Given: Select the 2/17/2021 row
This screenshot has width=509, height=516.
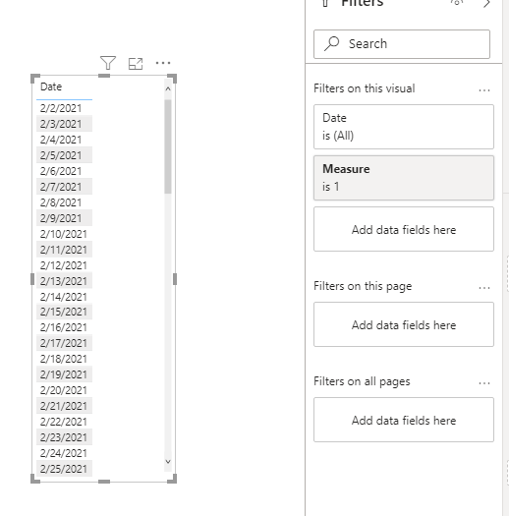Looking at the screenshot, I should click(64, 343).
